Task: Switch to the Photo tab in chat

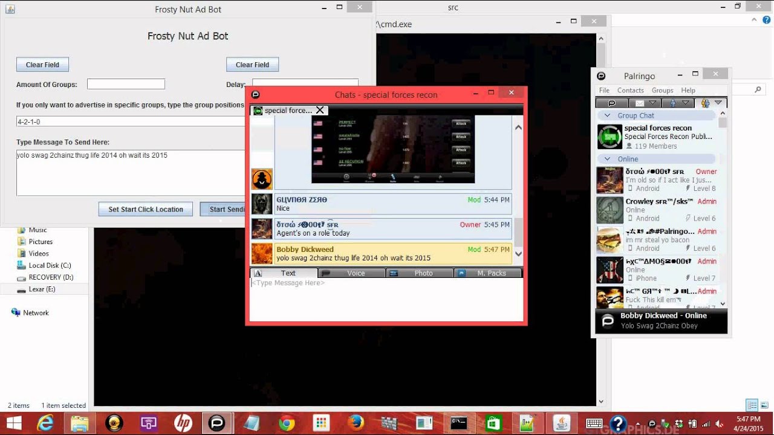Action: (420, 273)
